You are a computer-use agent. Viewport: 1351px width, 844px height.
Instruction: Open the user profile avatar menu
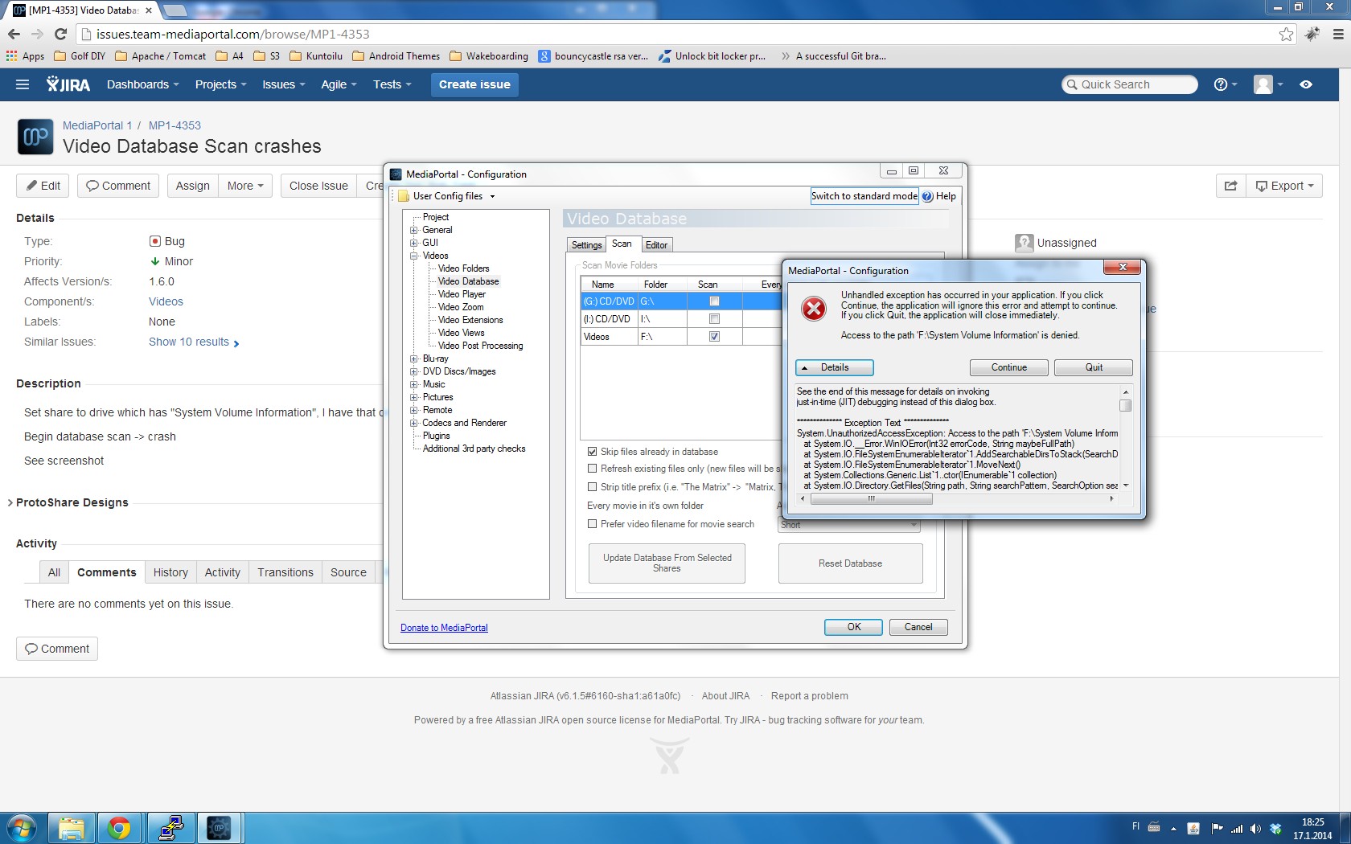click(1268, 84)
